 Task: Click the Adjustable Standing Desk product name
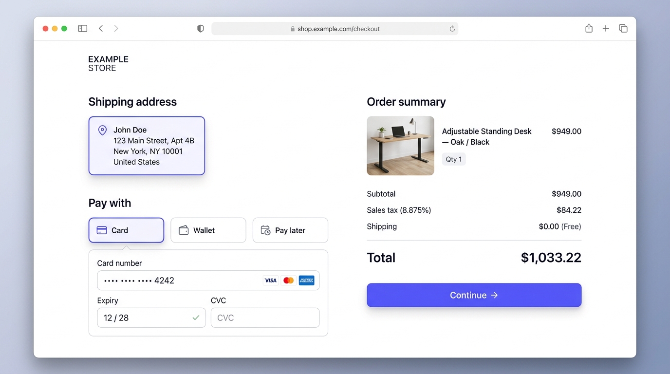[487, 137]
